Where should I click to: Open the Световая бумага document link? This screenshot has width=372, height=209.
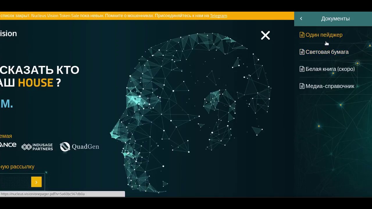click(327, 52)
